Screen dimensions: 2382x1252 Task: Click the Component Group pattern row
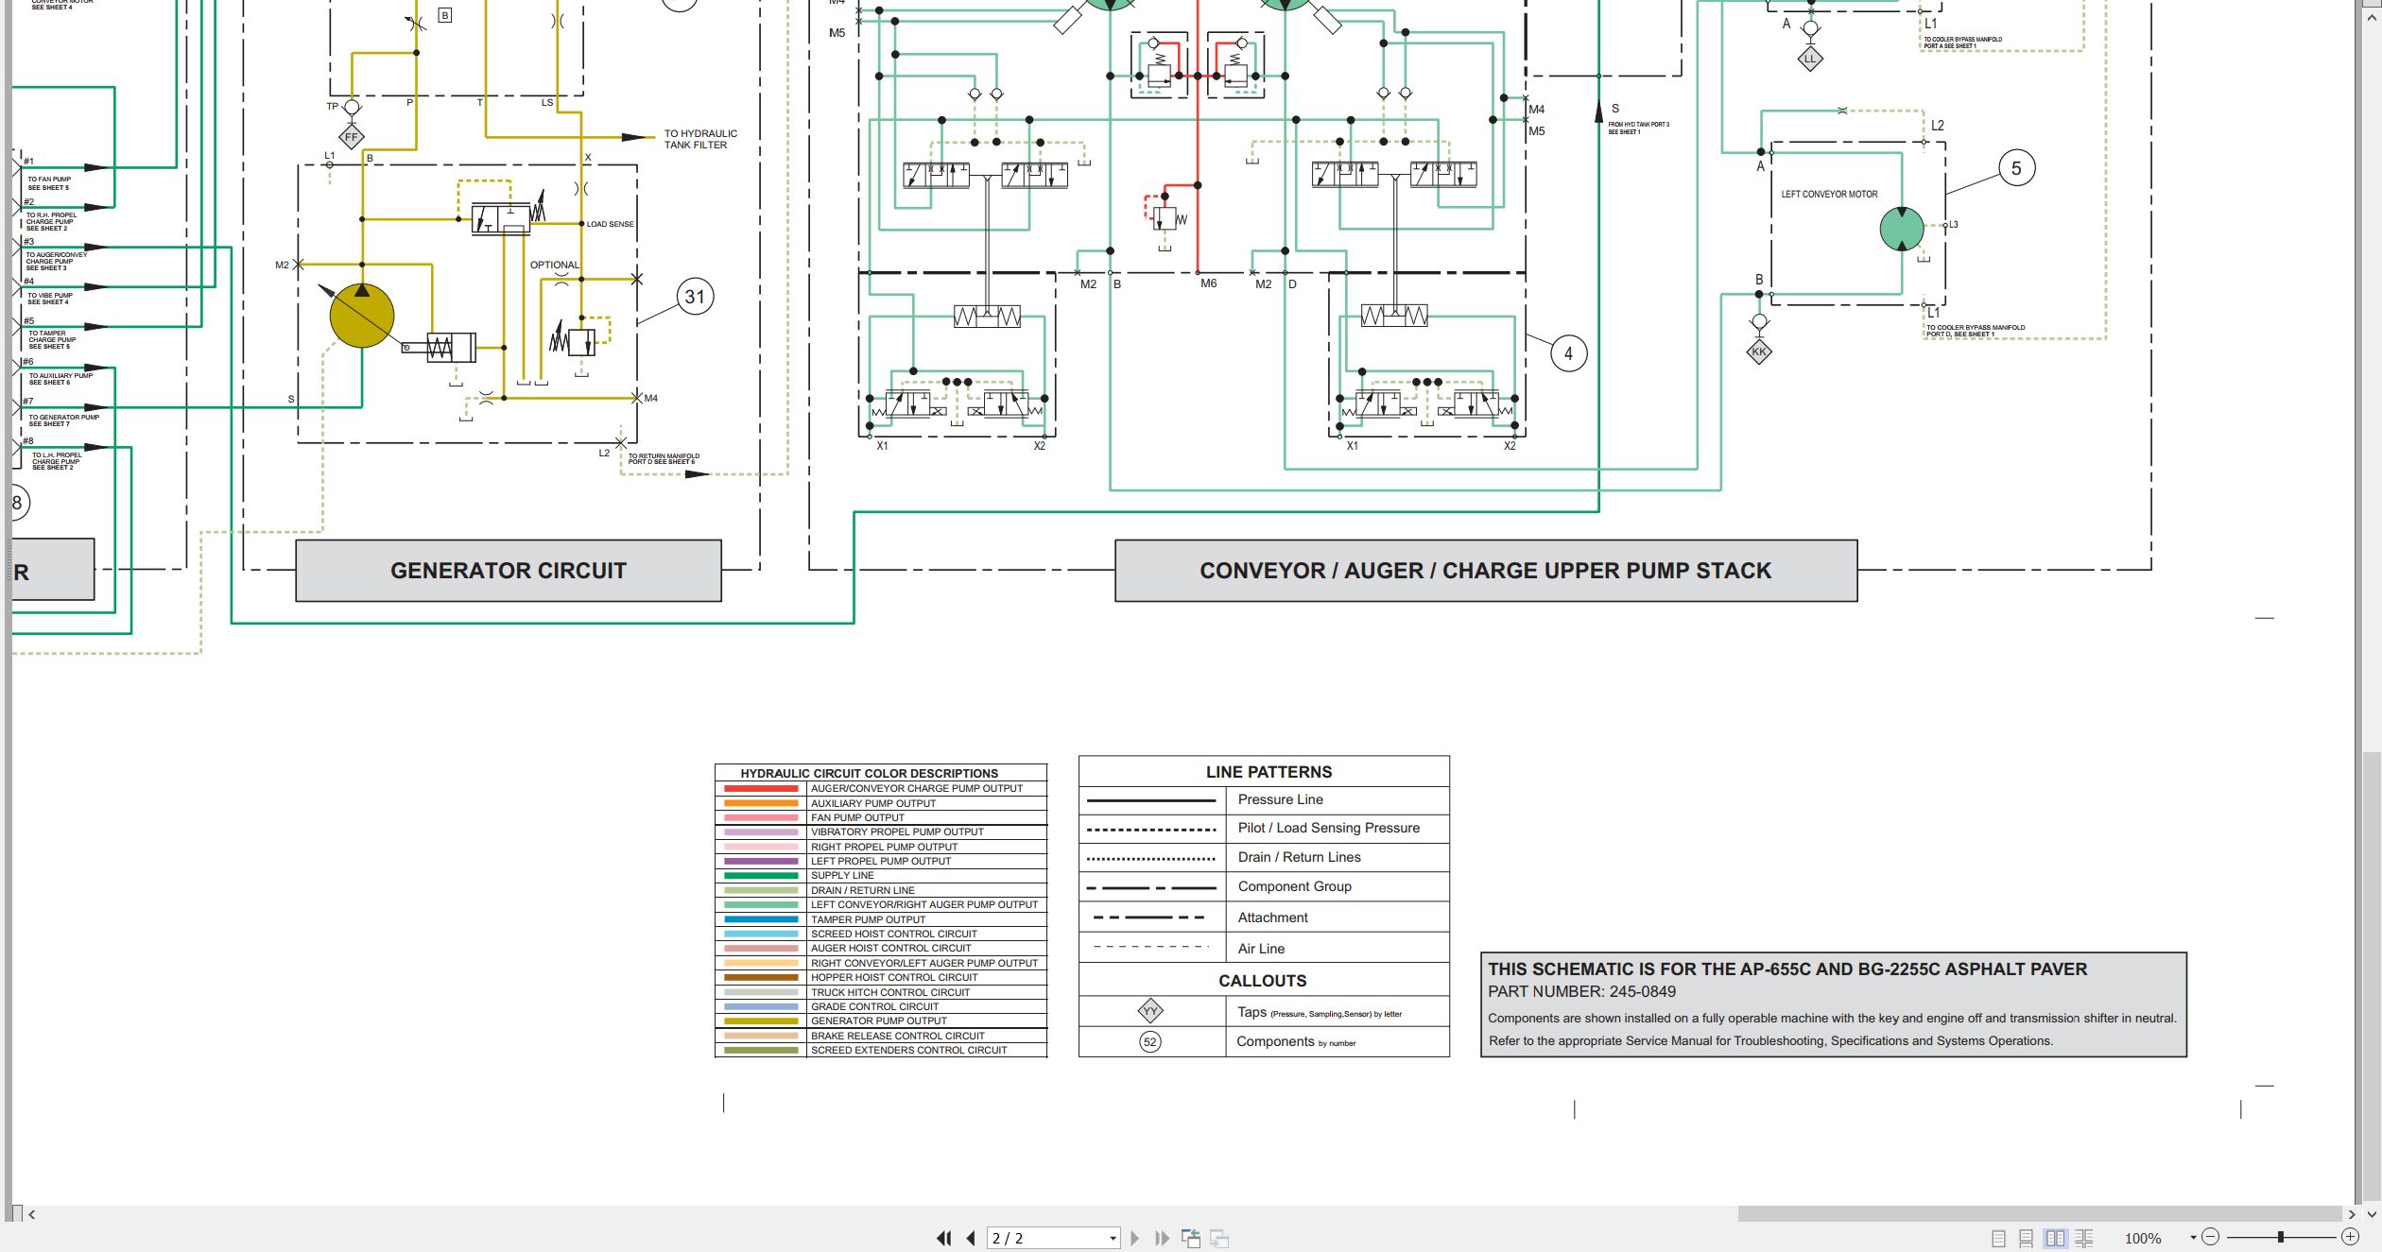1264,887
